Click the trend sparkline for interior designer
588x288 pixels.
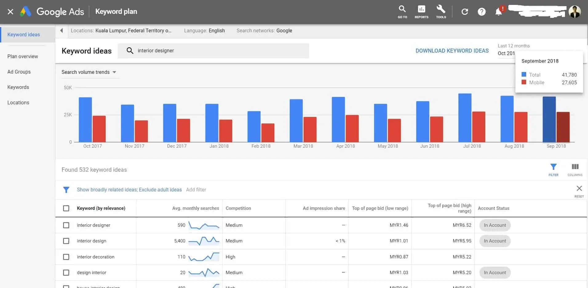[x=204, y=226]
